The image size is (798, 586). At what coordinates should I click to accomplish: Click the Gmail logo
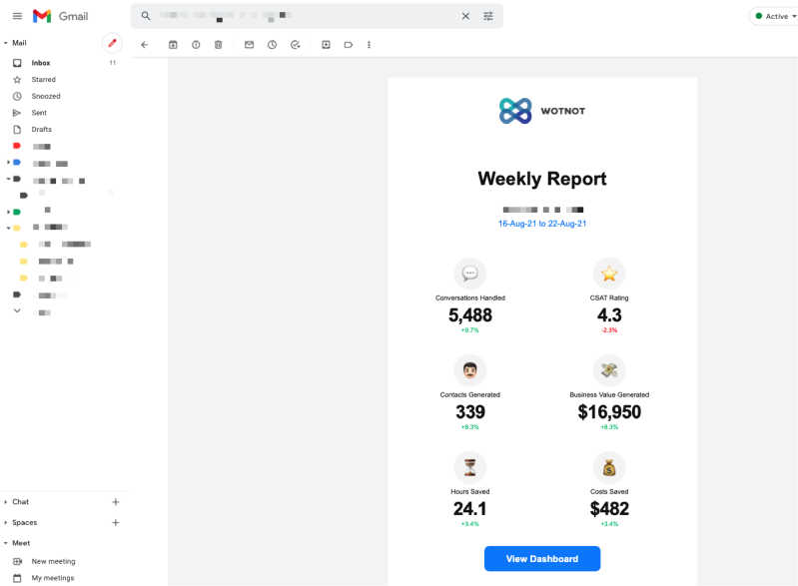click(61, 16)
